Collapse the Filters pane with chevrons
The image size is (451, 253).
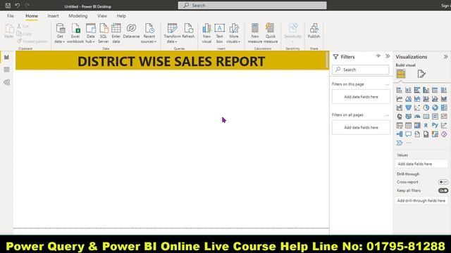[x=388, y=56]
